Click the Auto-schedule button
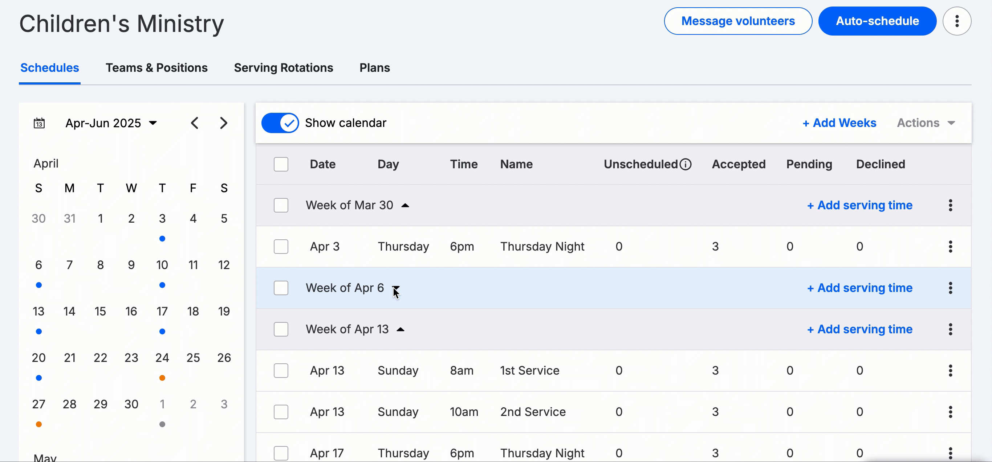Viewport: 992px width, 462px height. (x=877, y=21)
